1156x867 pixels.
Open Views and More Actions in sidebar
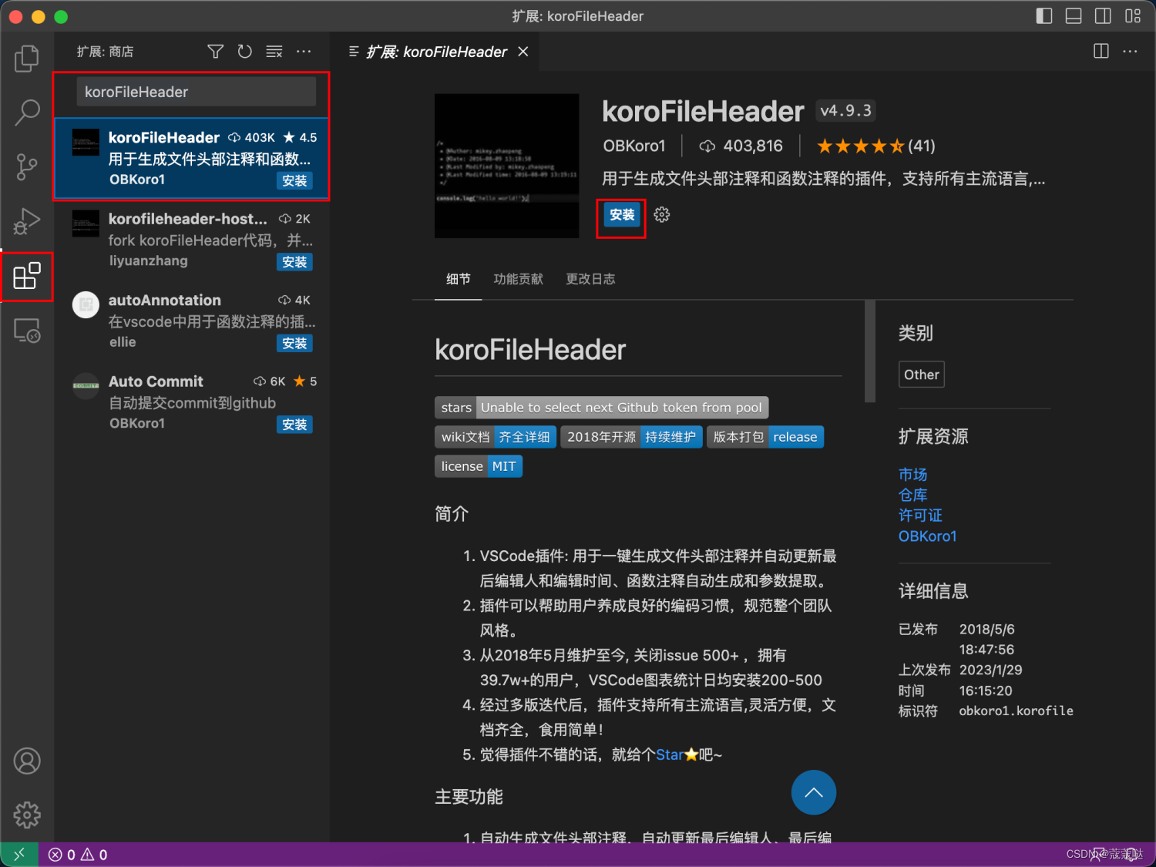pos(304,52)
